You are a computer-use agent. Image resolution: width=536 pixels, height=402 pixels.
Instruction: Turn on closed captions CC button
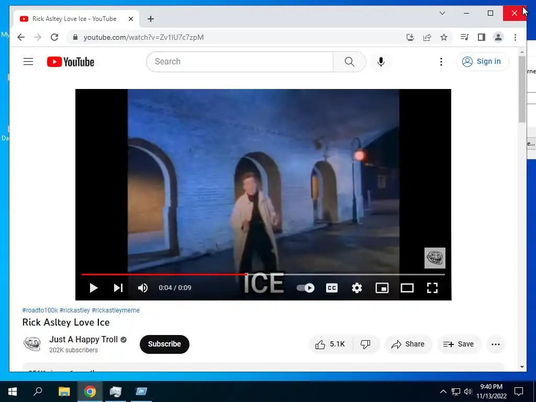tap(331, 288)
